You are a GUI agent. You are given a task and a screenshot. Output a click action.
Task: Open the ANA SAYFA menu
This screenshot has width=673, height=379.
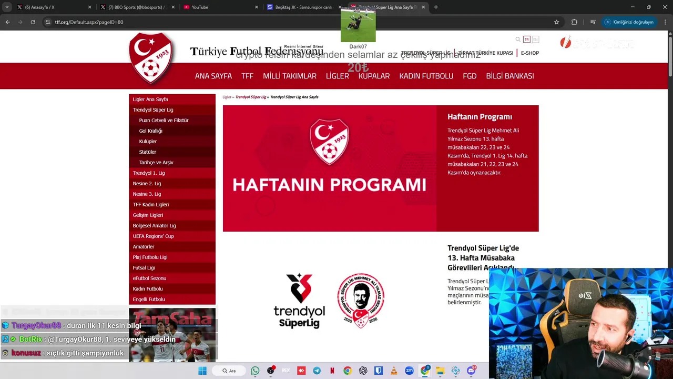[213, 76]
